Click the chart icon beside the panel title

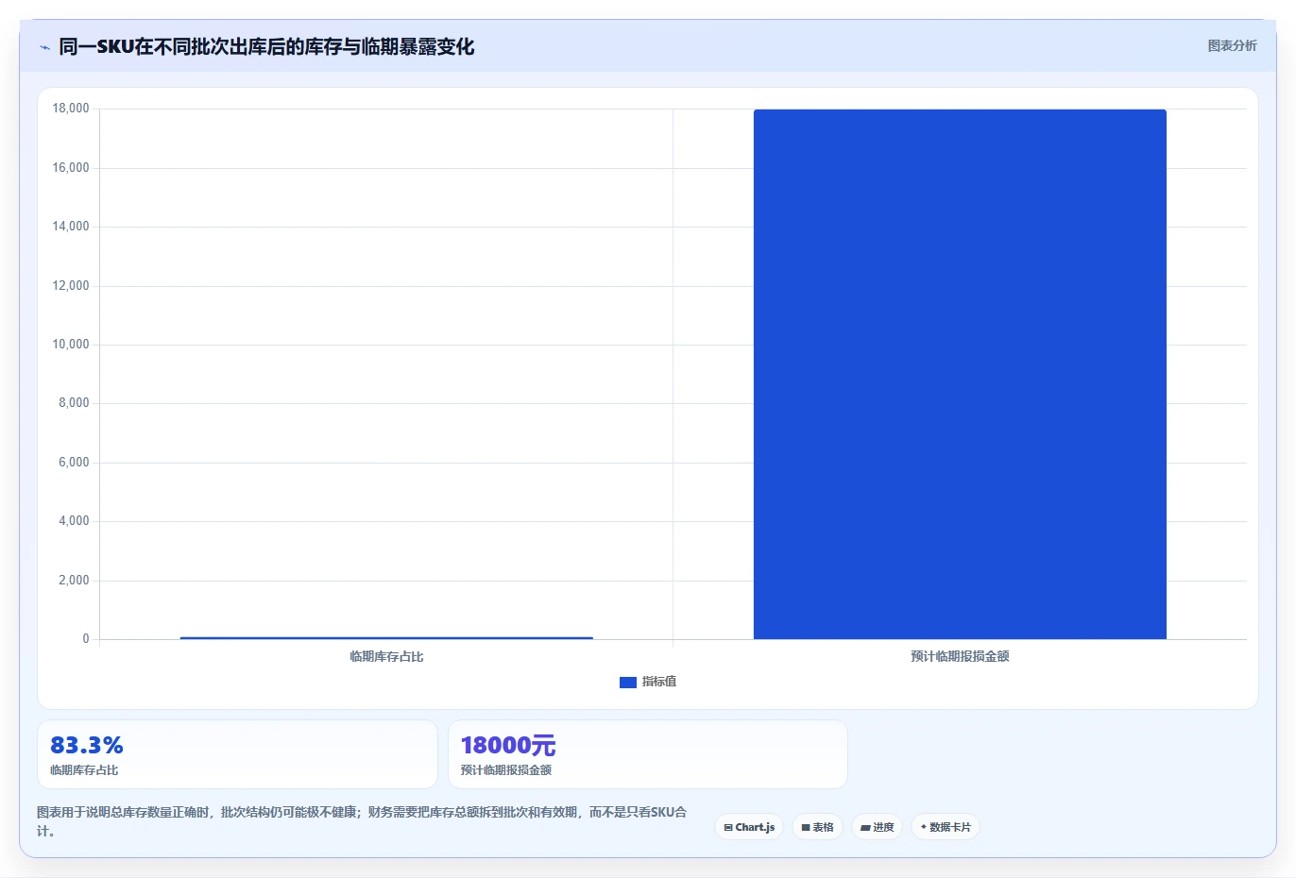click(44, 47)
